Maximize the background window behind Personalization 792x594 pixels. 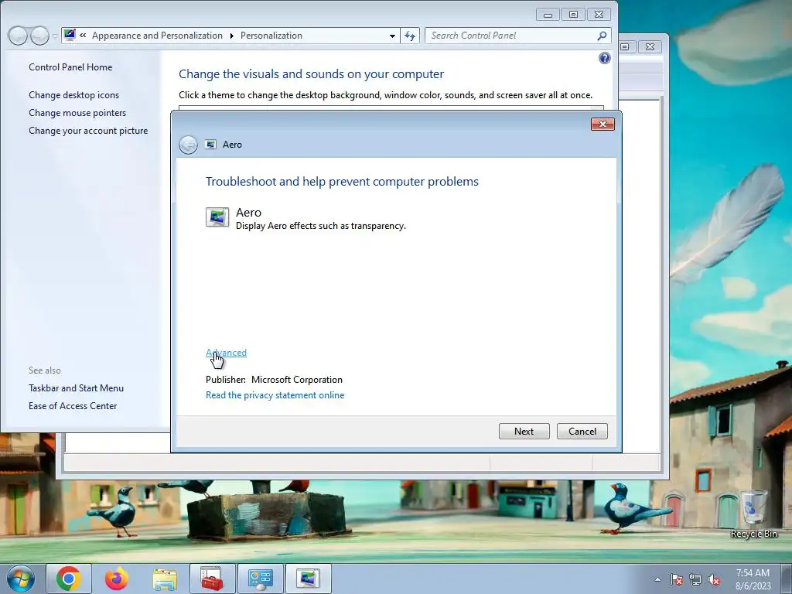[625, 47]
